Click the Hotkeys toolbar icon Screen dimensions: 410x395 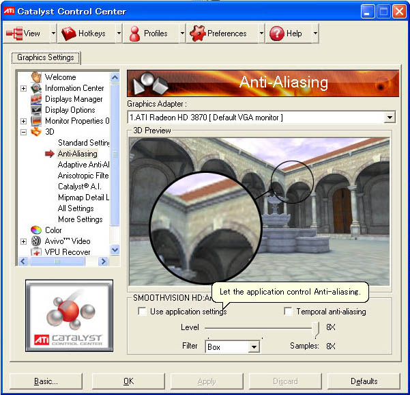pyautogui.click(x=68, y=33)
